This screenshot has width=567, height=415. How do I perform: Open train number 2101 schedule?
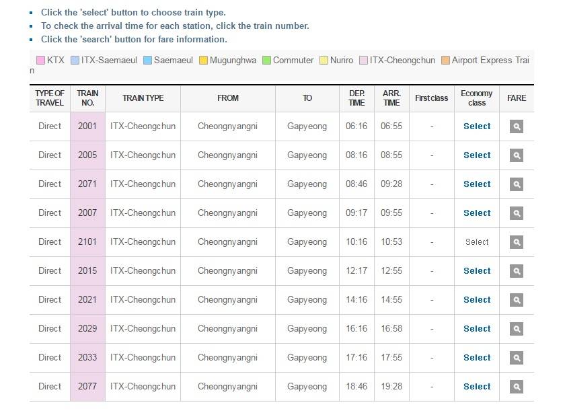tap(87, 242)
